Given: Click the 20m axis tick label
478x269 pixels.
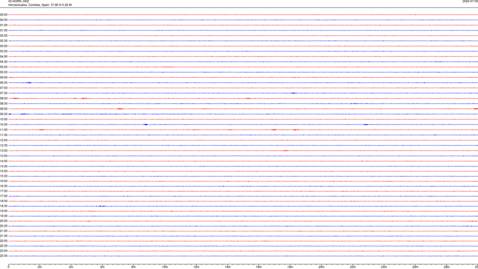Looking at the screenshot, I should click(x=321, y=267).
